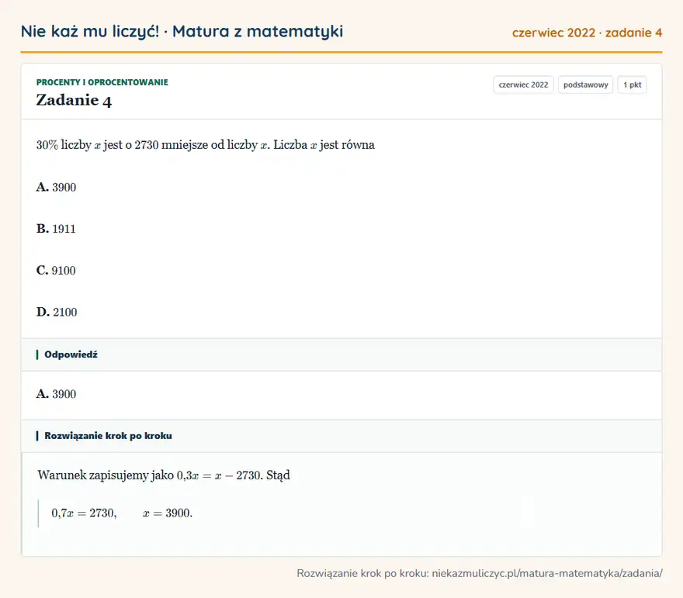
Task: Click the equation '0,7x = 2730'
Action: click(x=84, y=513)
